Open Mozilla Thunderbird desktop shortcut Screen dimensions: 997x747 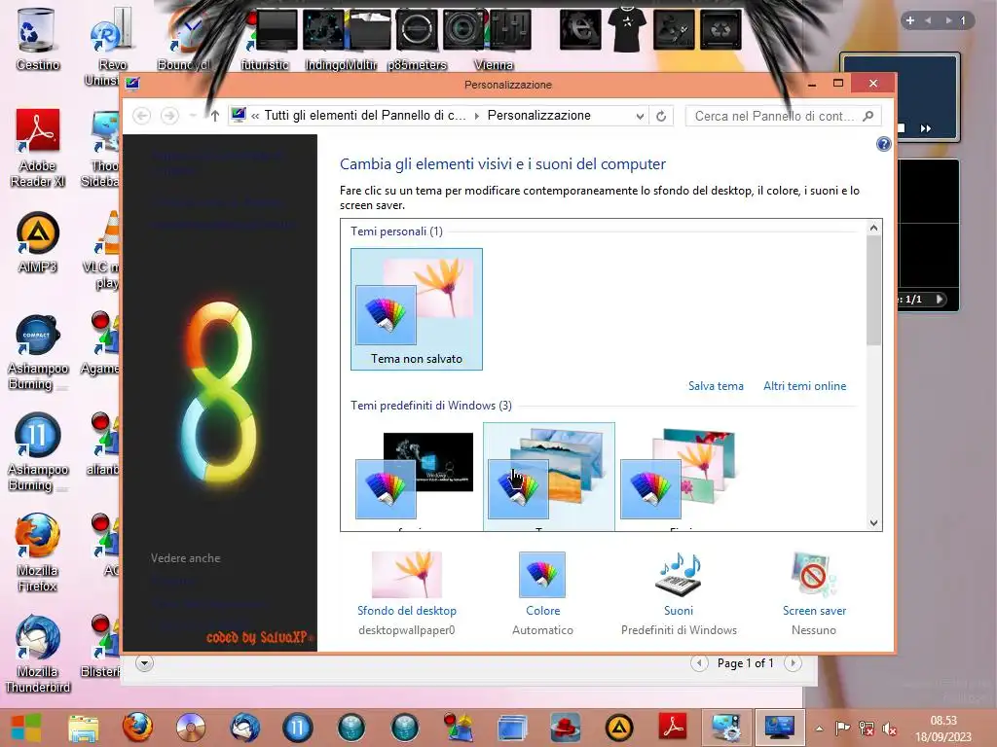tap(38, 655)
